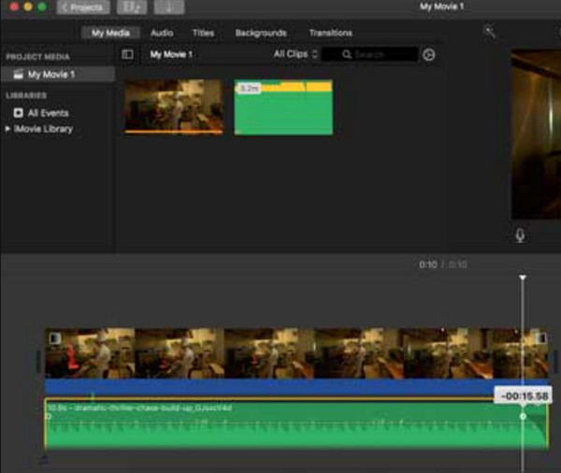This screenshot has height=473, width=561.
Task: Select the green audio clip thumbnail
Action: point(283,107)
